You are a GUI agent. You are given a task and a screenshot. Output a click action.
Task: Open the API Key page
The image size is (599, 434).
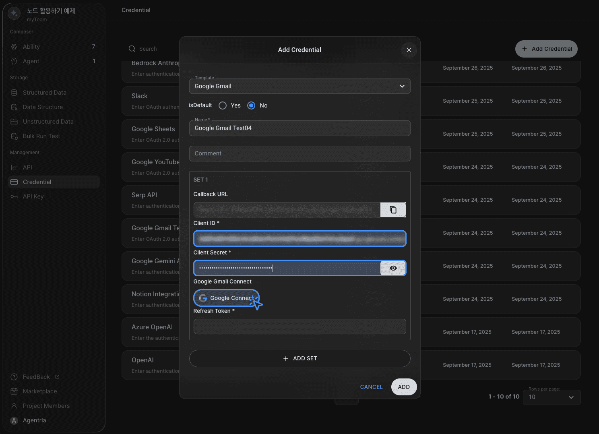pyautogui.click(x=54, y=196)
